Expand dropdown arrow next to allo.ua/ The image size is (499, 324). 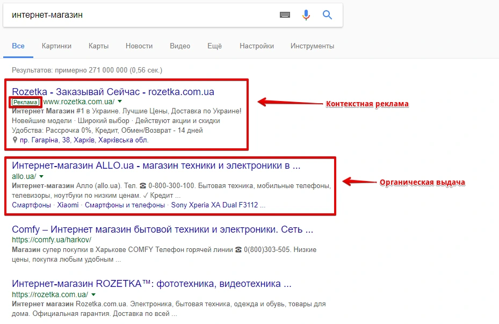point(41,176)
